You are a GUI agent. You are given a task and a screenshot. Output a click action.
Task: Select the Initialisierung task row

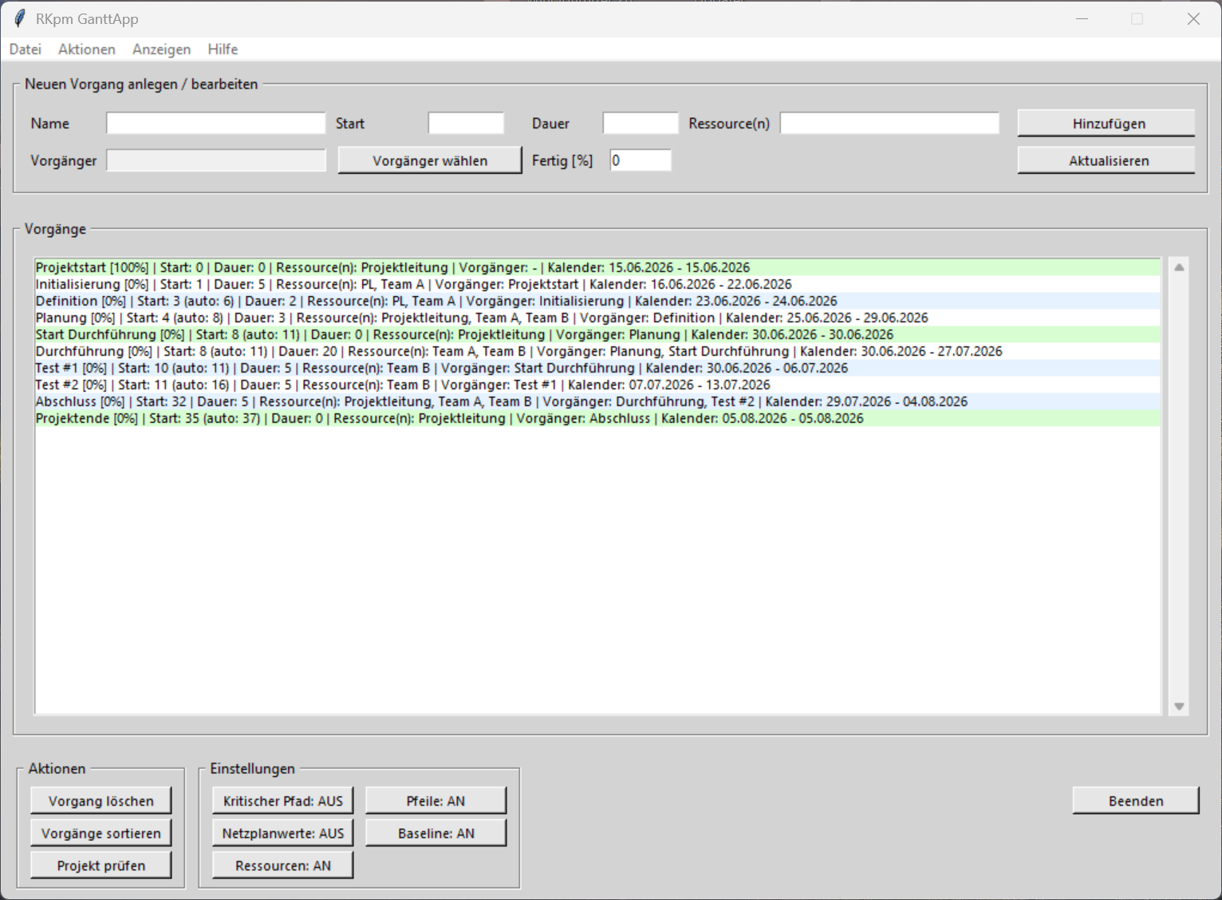(x=597, y=284)
